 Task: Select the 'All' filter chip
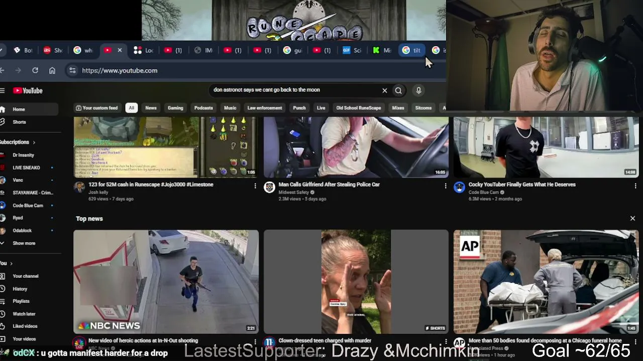[x=131, y=108]
